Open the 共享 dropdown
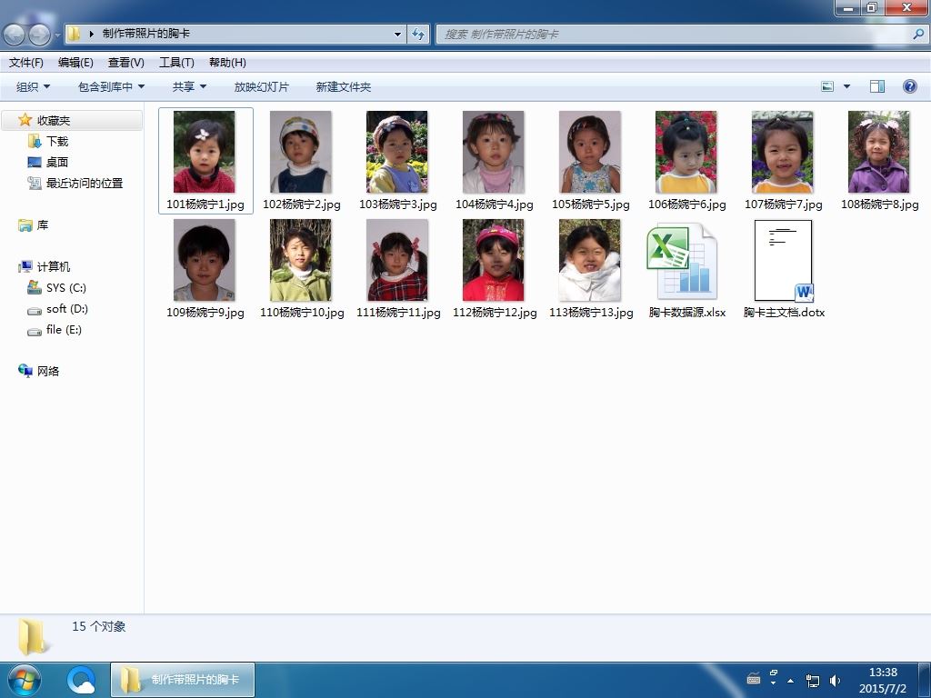The image size is (931, 698). click(189, 86)
